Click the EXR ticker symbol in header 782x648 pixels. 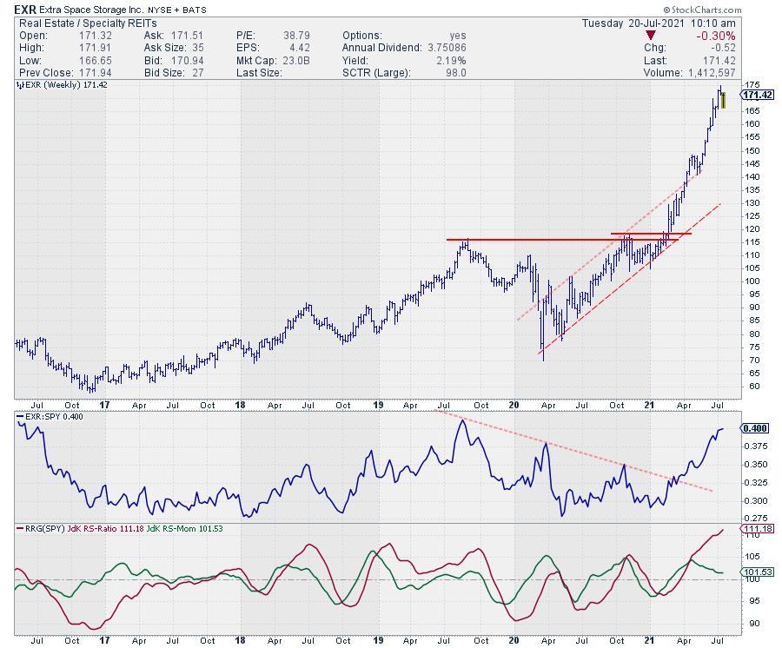tap(24, 9)
